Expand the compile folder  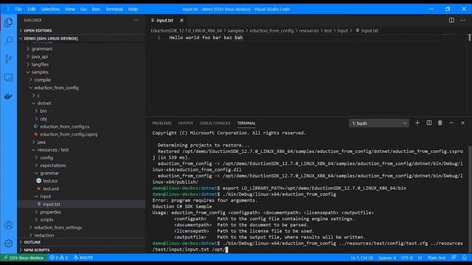click(43, 80)
